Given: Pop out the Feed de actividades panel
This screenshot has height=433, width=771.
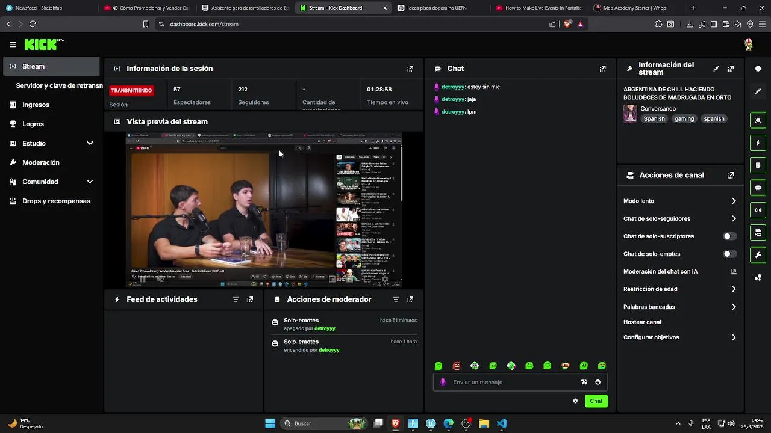Looking at the screenshot, I should pyautogui.click(x=250, y=299).
